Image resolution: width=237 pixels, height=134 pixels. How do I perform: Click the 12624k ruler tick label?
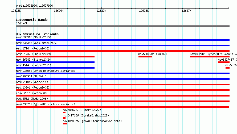click(x=59, y=11)
